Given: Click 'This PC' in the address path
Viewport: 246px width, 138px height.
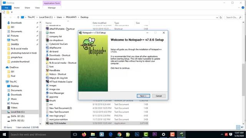Looking at the screenshot, I should point(31,17).
